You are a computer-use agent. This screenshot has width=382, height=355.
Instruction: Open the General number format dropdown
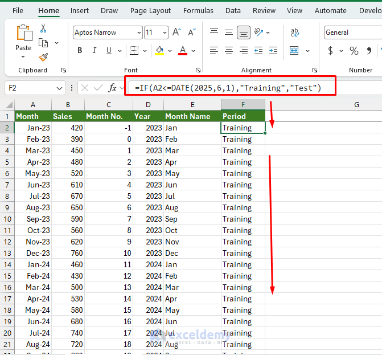pos(353,32)
